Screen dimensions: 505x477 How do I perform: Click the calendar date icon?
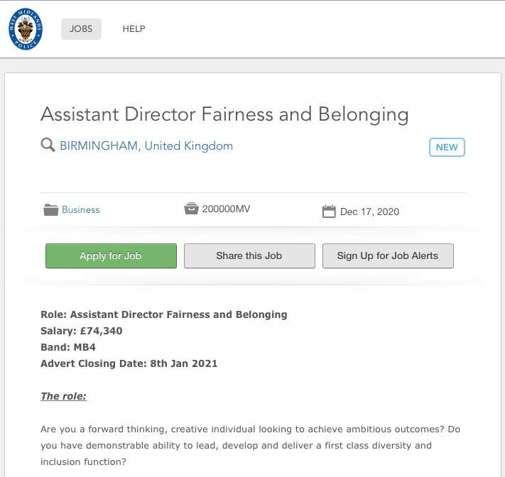tap(329, 211)
